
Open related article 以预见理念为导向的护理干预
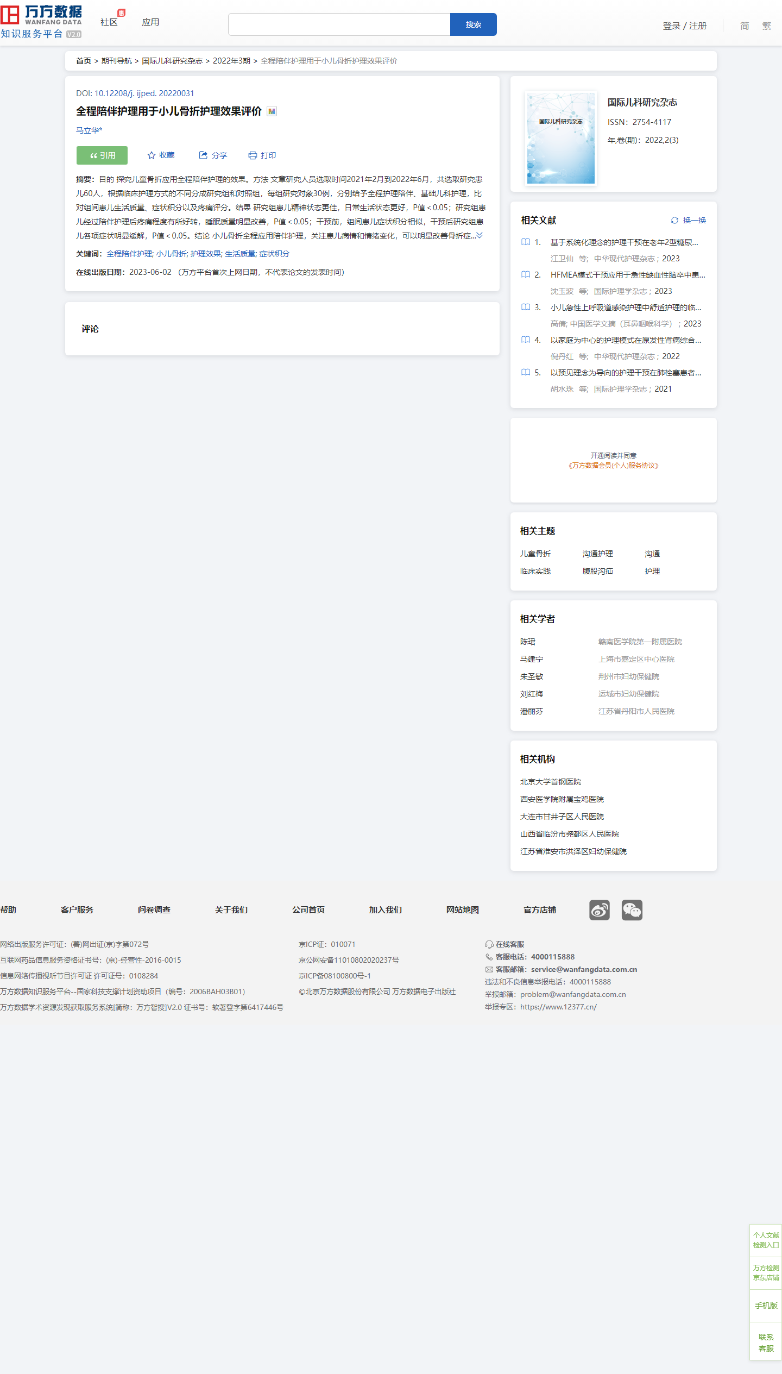pos(626,373)
